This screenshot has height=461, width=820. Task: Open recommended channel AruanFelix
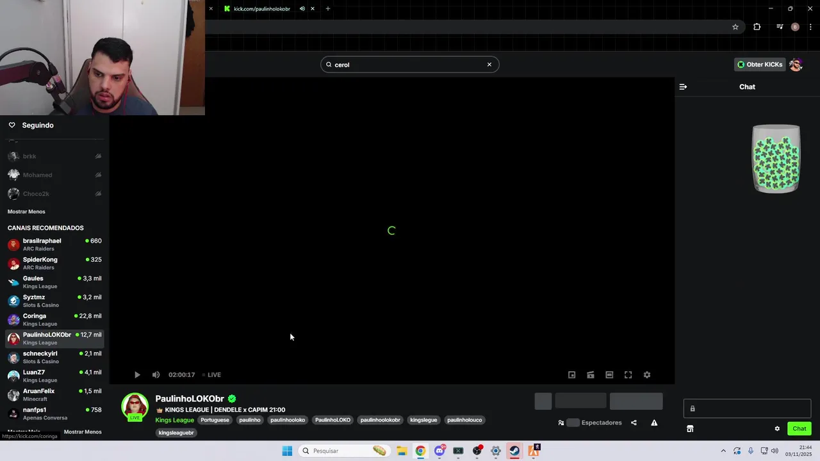coord(54,394)
